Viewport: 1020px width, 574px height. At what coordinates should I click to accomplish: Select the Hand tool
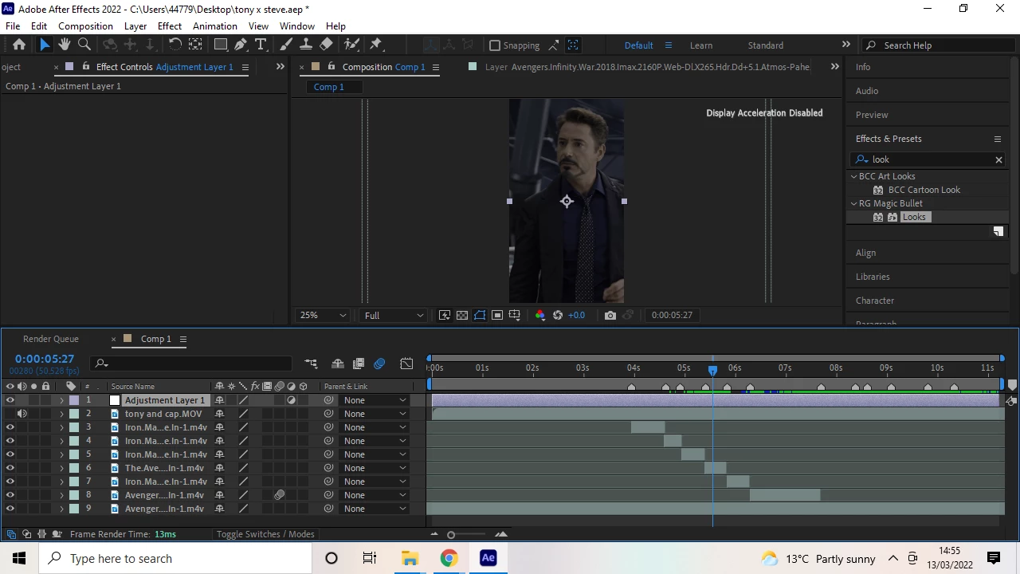click(x=65, y=45)
